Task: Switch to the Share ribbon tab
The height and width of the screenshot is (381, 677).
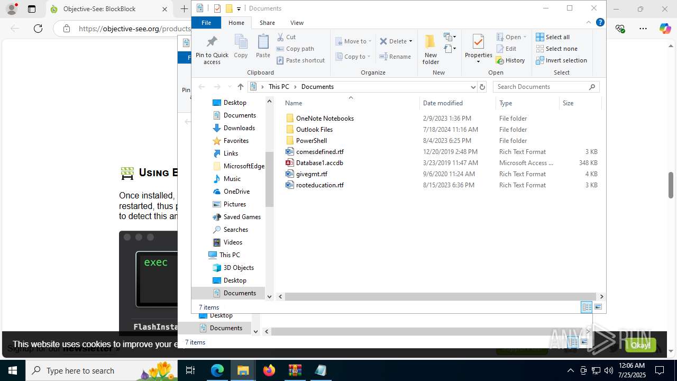Action: pyautogui.click(x=267, y=23)
